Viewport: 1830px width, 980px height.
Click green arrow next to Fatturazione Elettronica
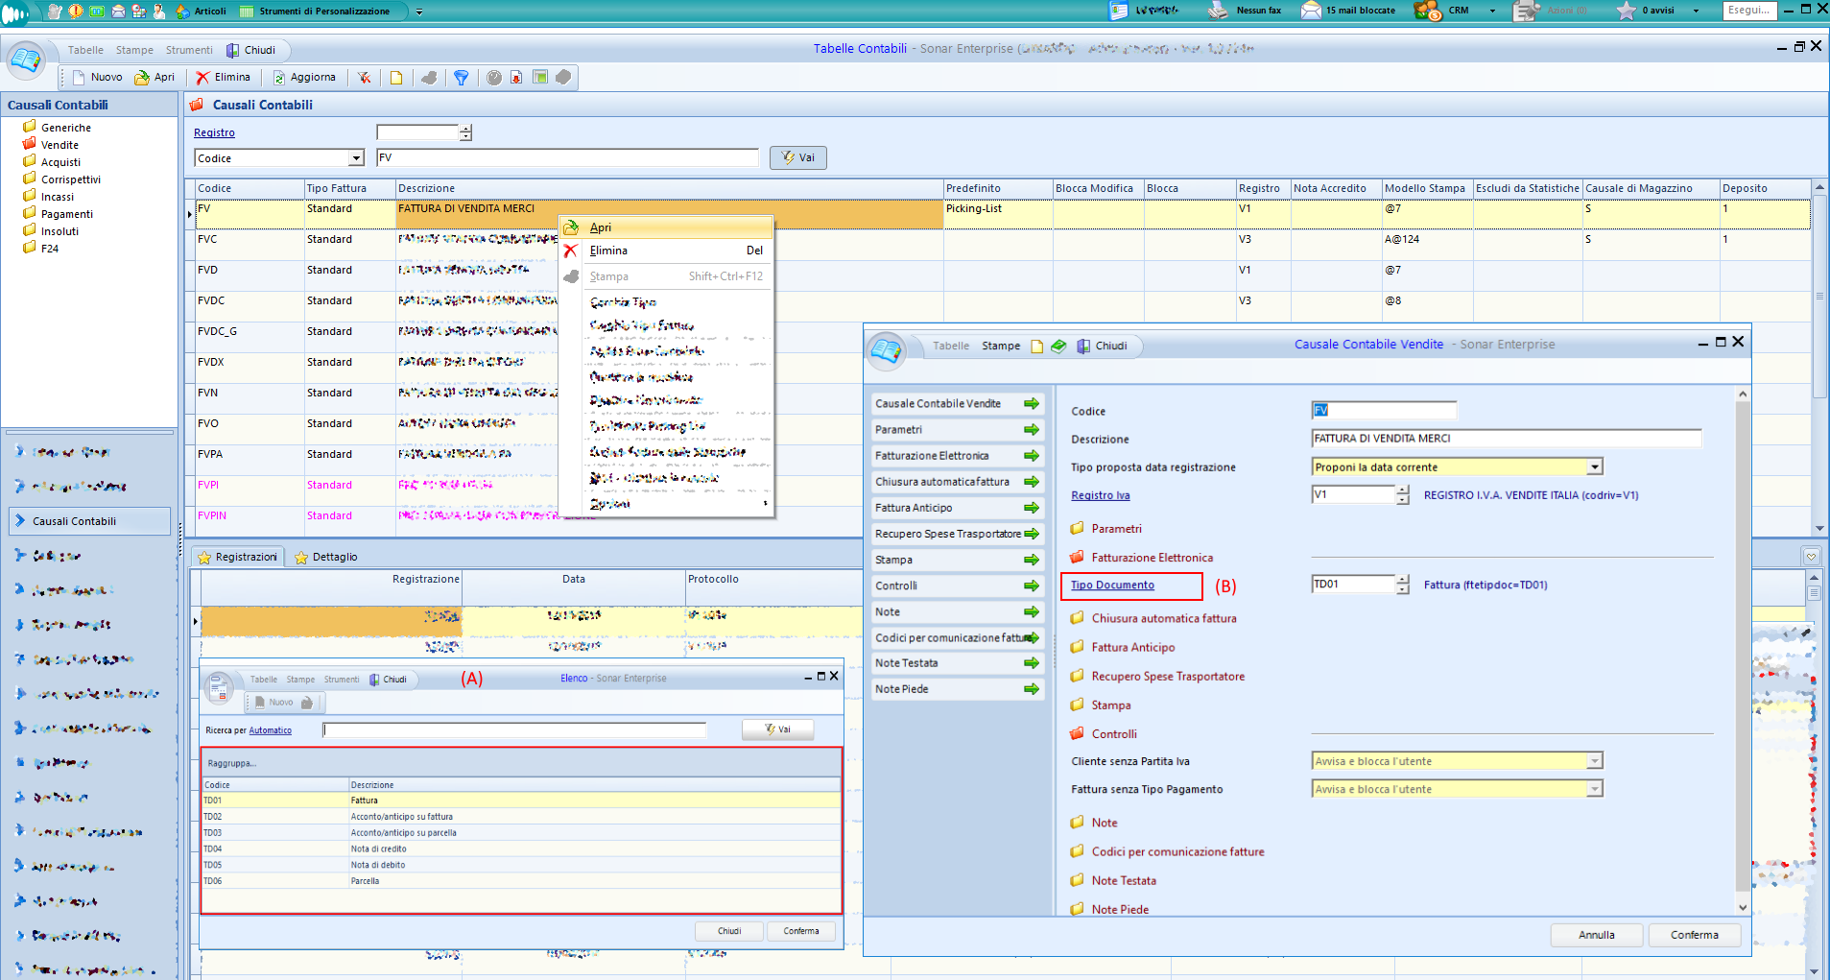click(1032, 456)
